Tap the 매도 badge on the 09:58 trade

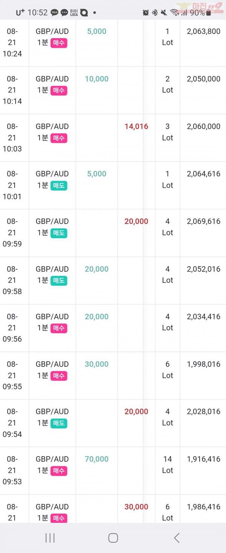(59, 280)
